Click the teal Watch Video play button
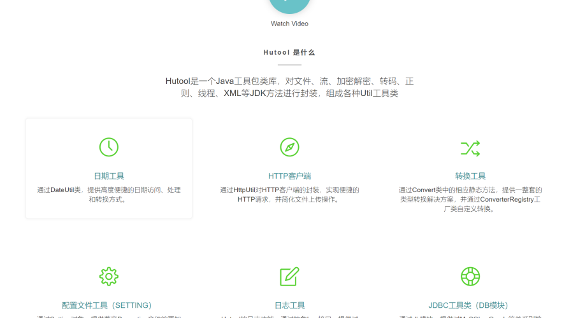Viewport: 578px width, 318px height. pos(289,4)
